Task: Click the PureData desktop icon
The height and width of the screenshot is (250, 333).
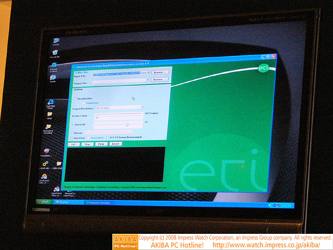Action: point(46,152)
